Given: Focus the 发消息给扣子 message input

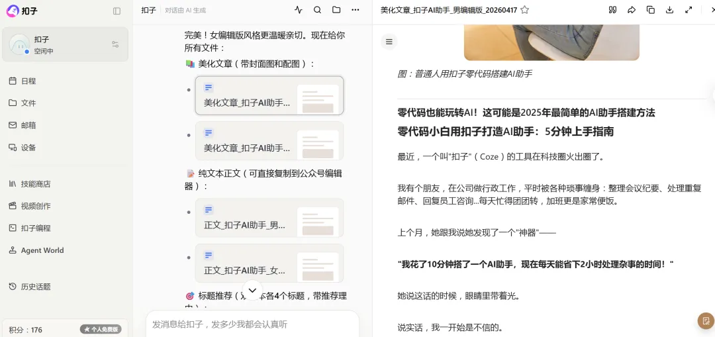Looking at the screenshot, I should pyautogui.click(x=253, y=324).
